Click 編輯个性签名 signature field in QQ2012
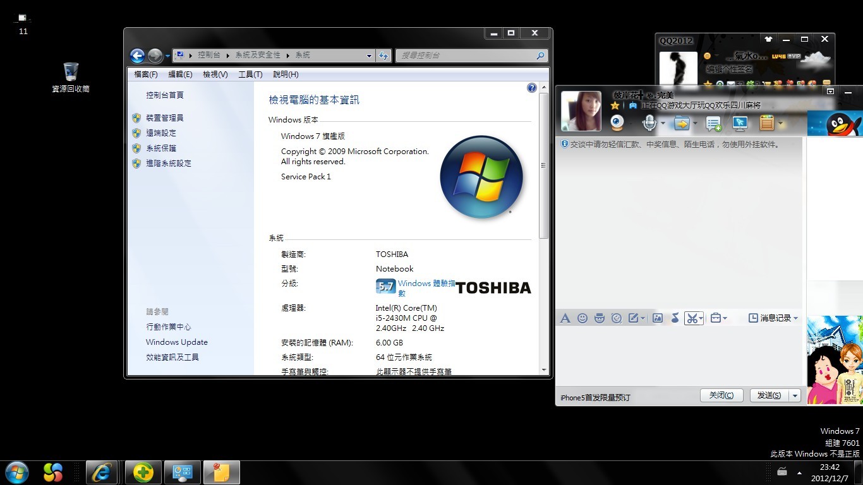863x485 pixels. (x=730, y=69)
